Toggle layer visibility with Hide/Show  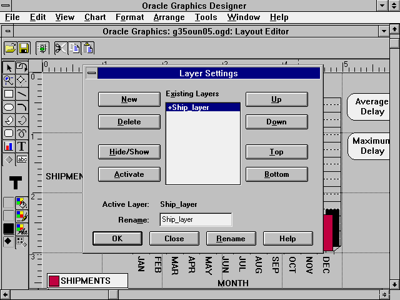pos(129,152)
